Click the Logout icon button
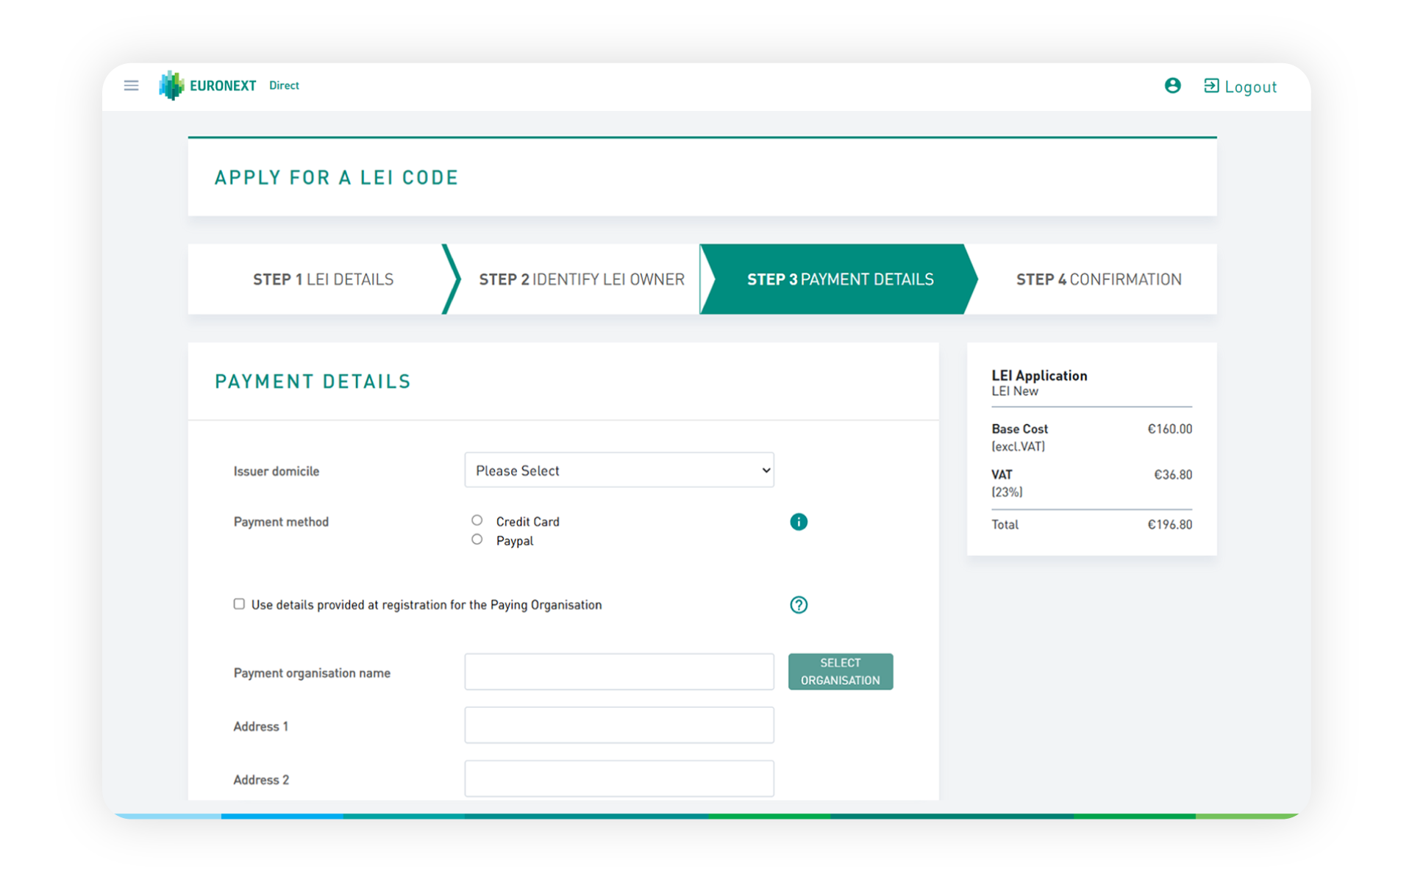This screenshot has height=882, width=1412. click(x=1212, y=85)
